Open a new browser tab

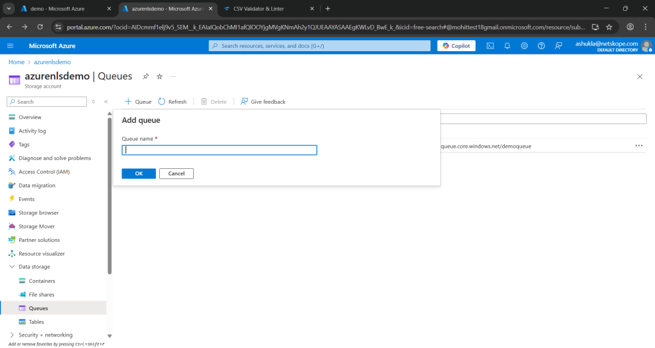click(328, 9)
